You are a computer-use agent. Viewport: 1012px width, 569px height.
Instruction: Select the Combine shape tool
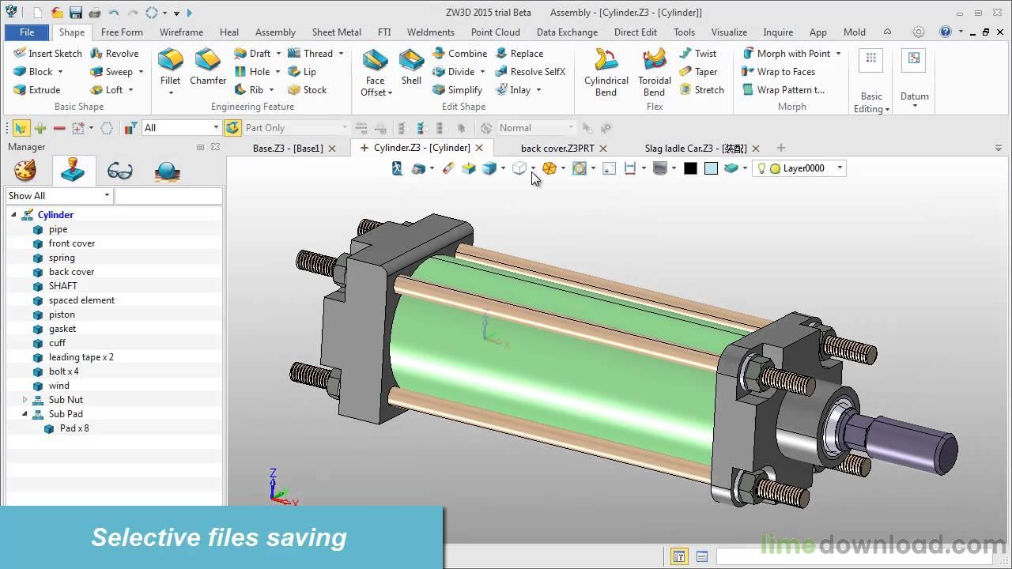(x=459, y=53)
